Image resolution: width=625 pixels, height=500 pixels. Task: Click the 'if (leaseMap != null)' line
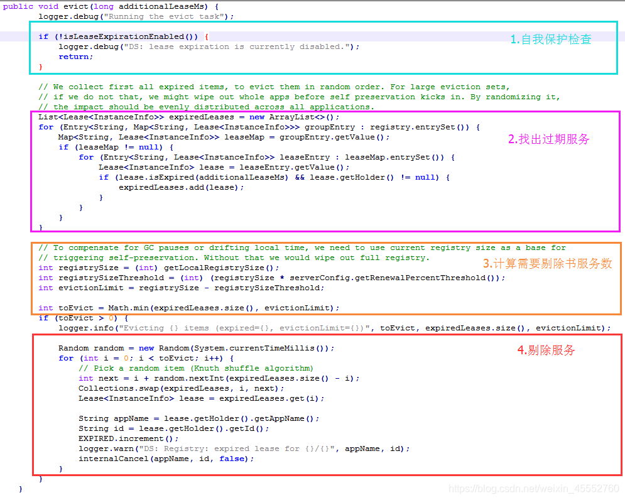tap(116, 147)
